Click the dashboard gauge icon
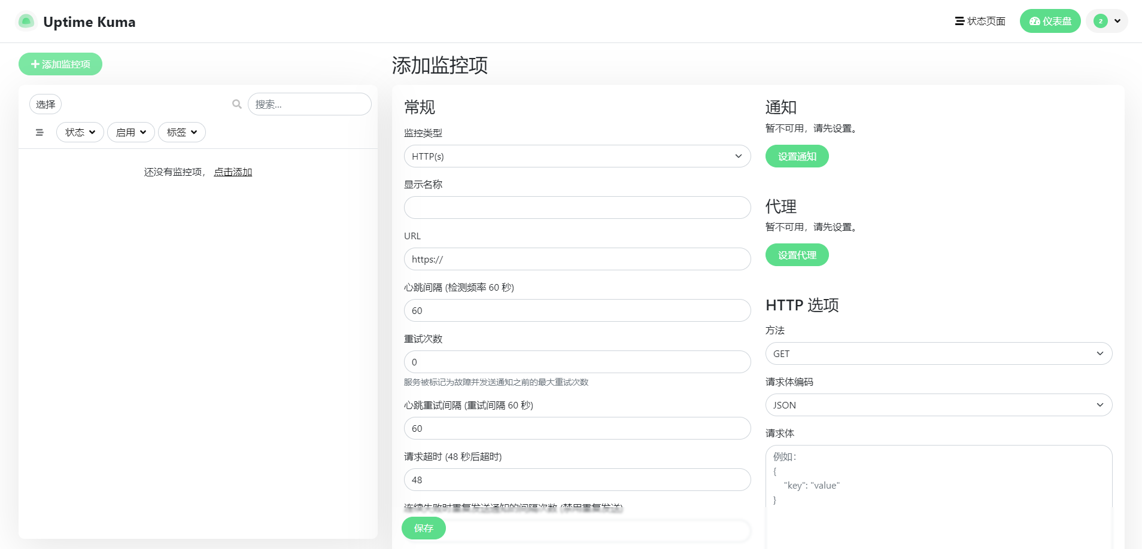1142x549 pixels. [x=1035, y=22]
